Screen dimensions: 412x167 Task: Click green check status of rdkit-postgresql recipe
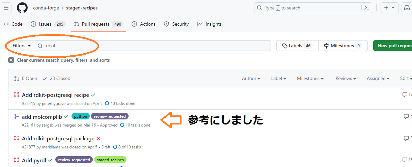tap(93, 95)
